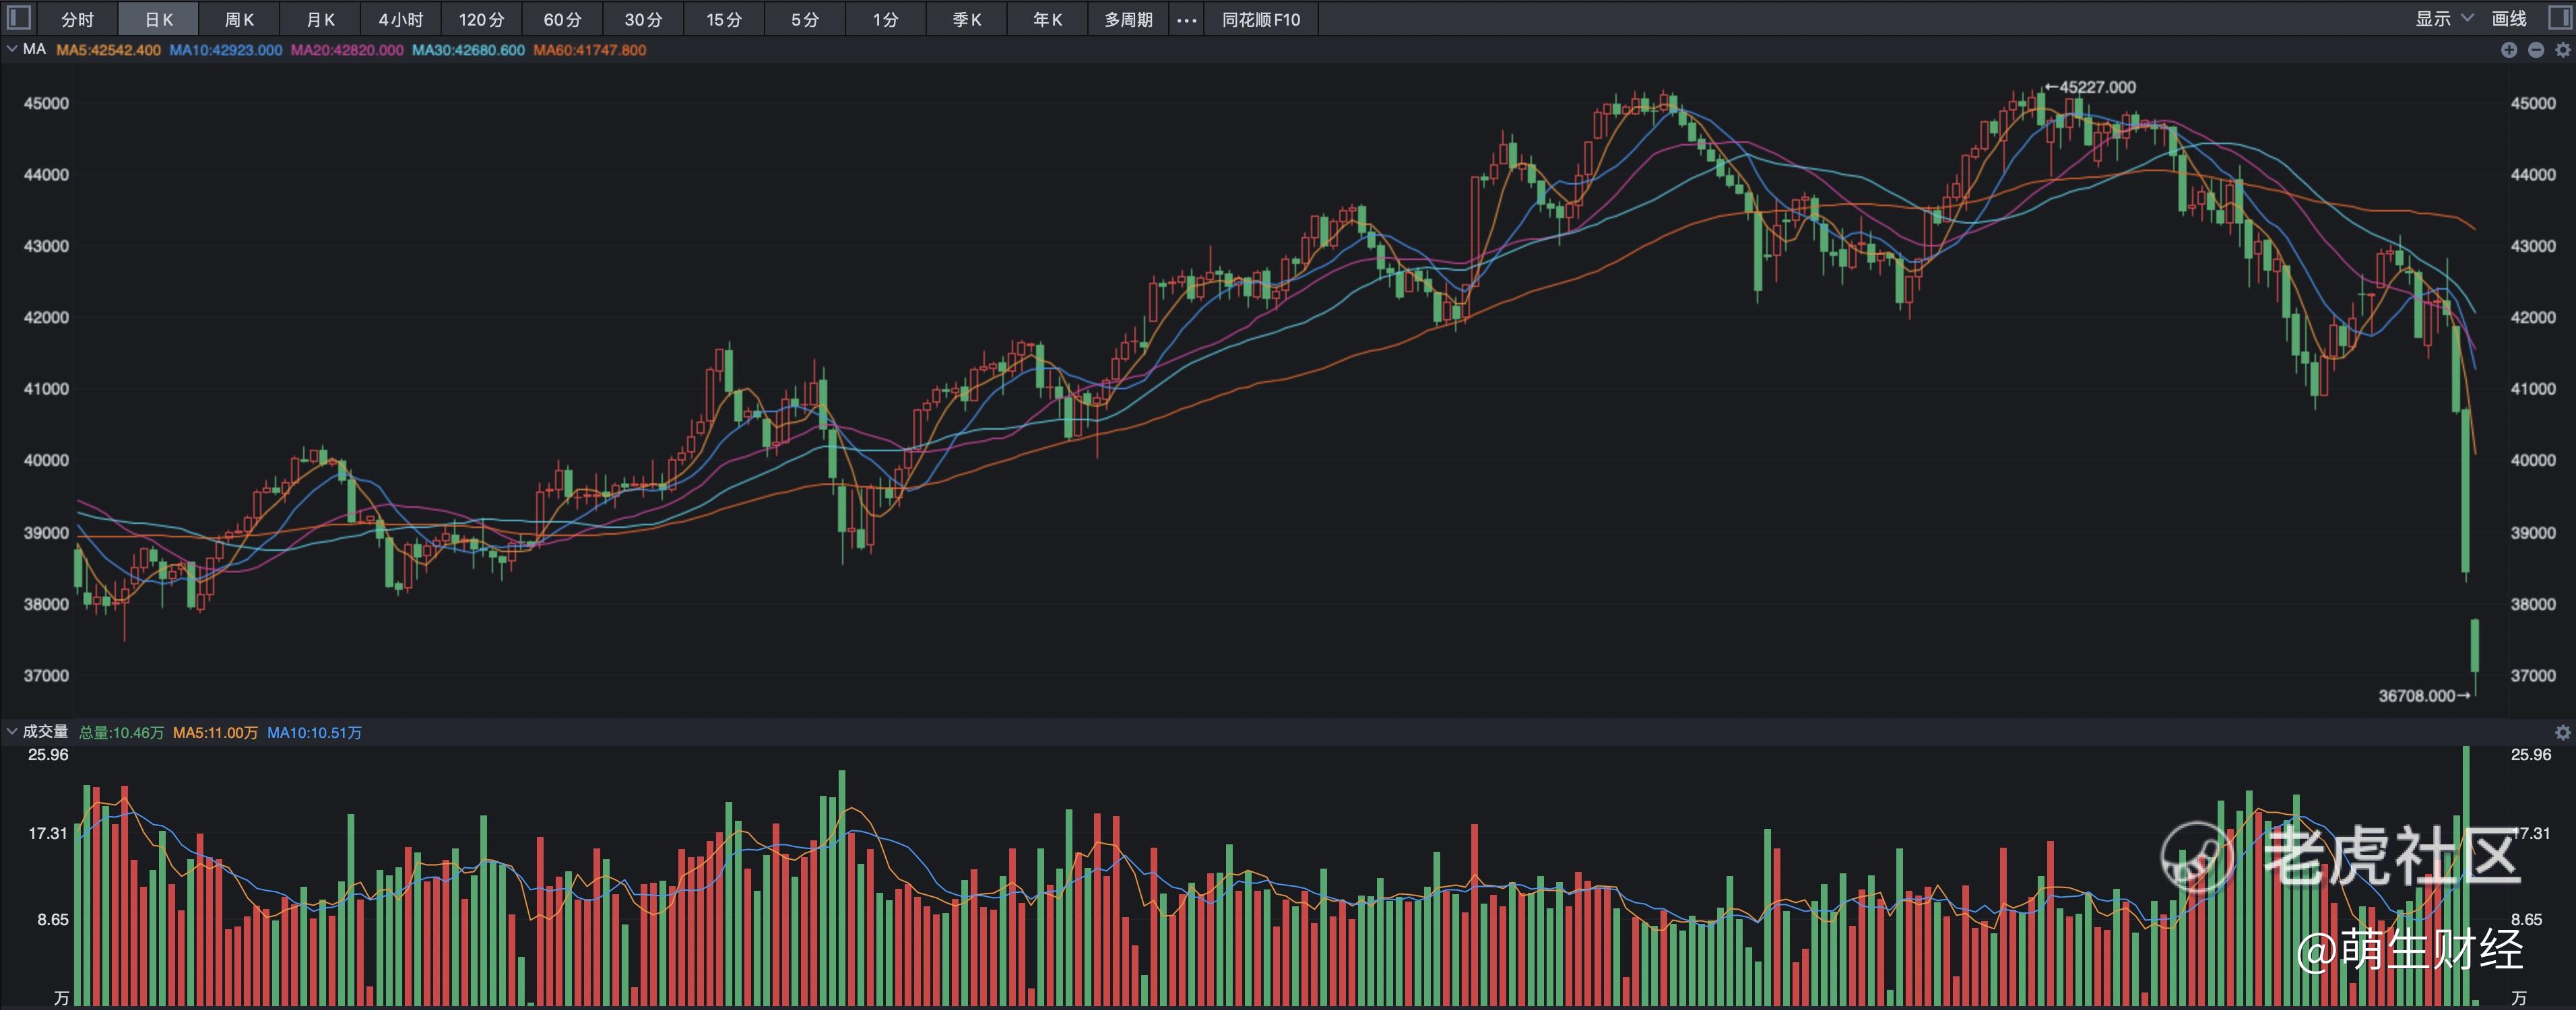The width and height of the screenshot is (2576, 1010).
Task: Select the 4小时 period tab
Action: coord(401,20)
